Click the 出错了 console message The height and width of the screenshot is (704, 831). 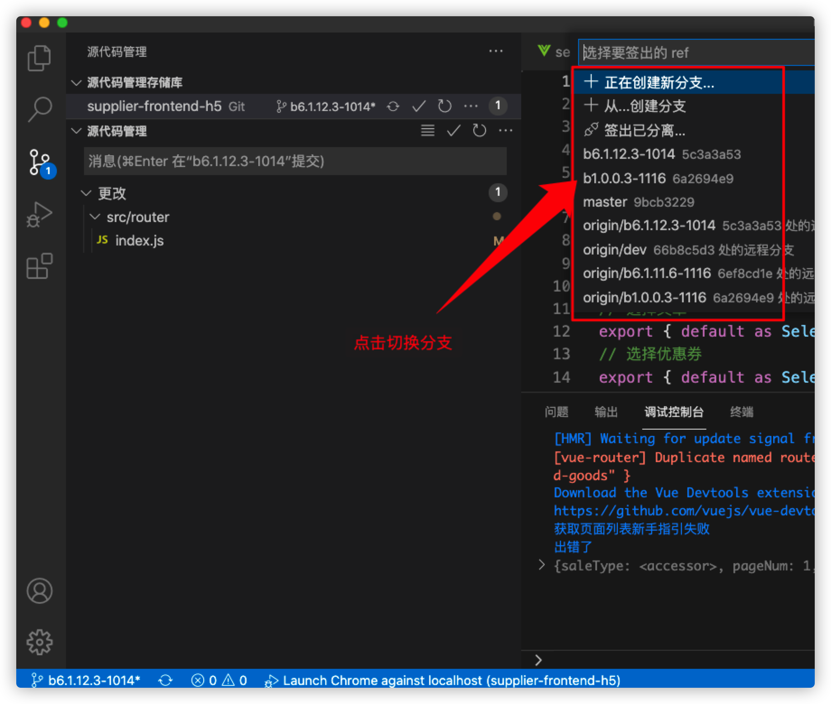[x=573, y=547]
